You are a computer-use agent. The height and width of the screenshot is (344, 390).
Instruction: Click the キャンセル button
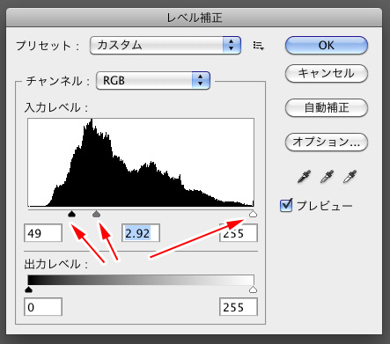[x=327, y=73]
